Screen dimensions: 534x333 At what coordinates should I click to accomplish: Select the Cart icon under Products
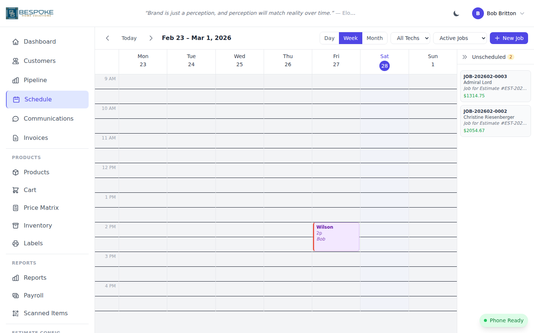click(x=15, y=190)
